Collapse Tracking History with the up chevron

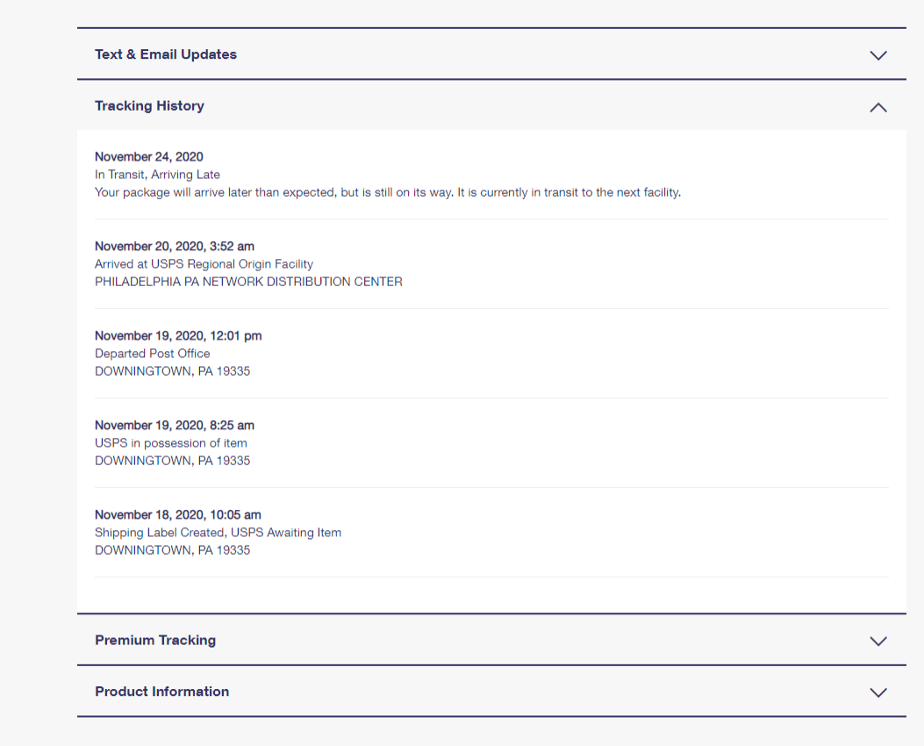click(877, 107)
